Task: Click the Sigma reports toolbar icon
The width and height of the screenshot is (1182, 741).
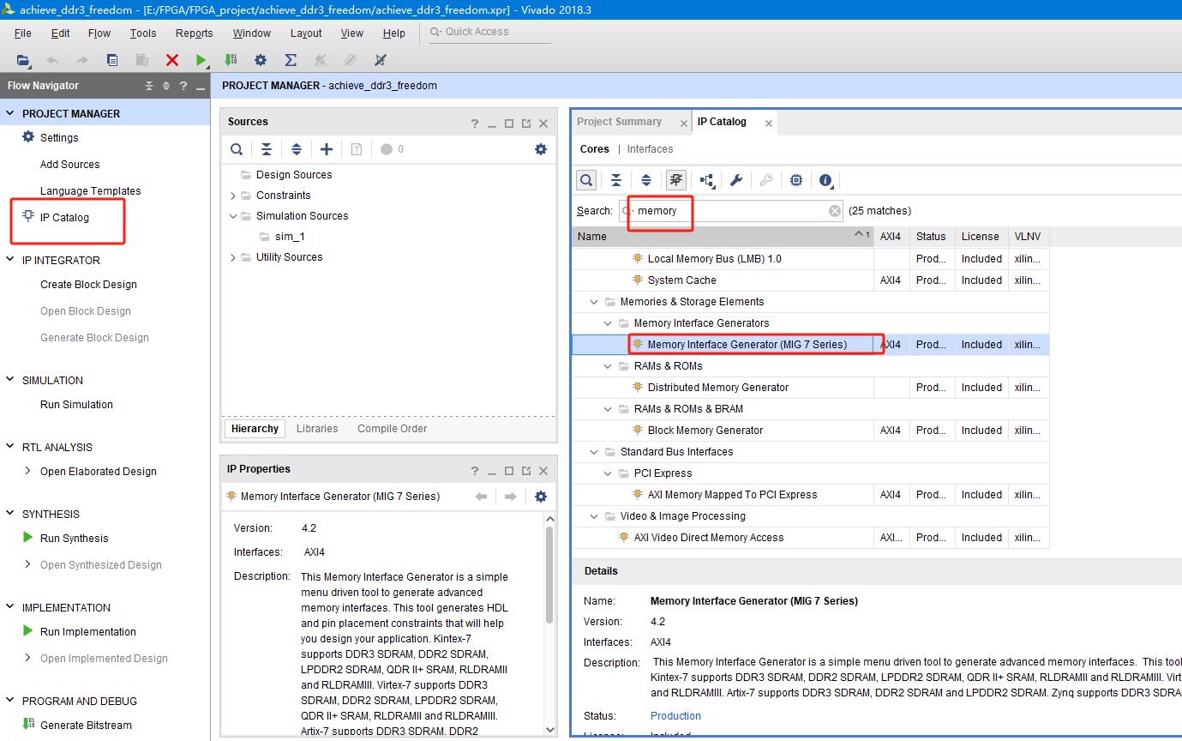Action: (291, 60)
